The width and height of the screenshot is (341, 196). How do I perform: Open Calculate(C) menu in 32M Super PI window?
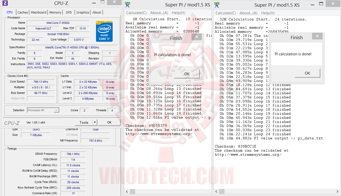226,13
